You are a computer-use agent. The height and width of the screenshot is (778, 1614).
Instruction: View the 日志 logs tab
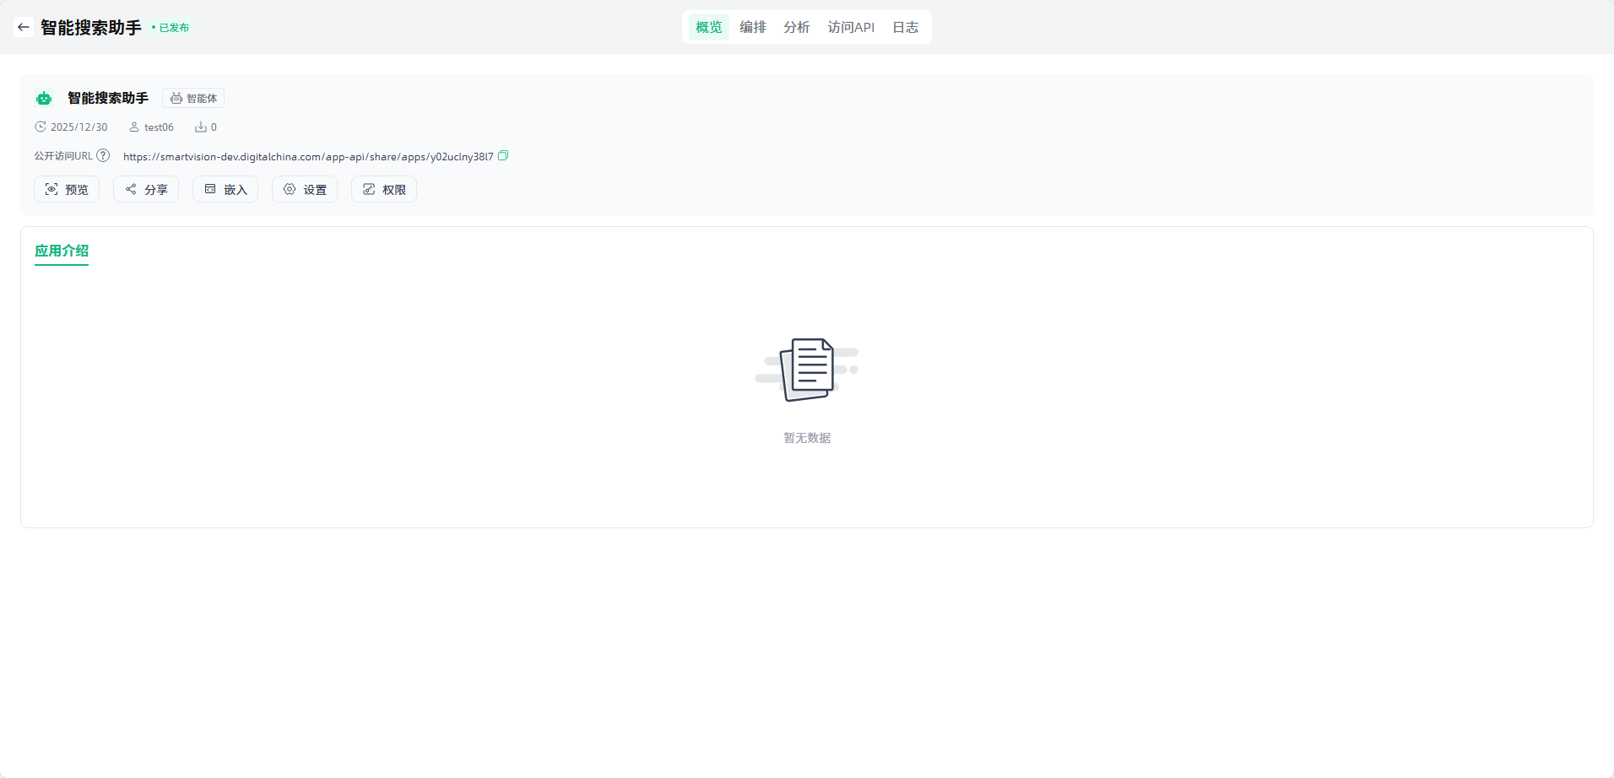click(905, 27)
